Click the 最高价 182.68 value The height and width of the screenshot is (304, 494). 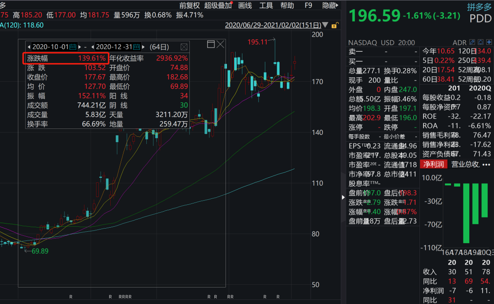point(177,77)
